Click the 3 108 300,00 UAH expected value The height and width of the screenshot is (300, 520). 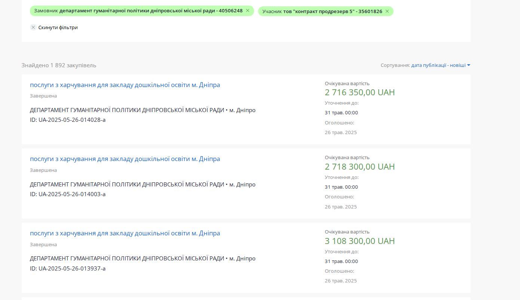360,241
